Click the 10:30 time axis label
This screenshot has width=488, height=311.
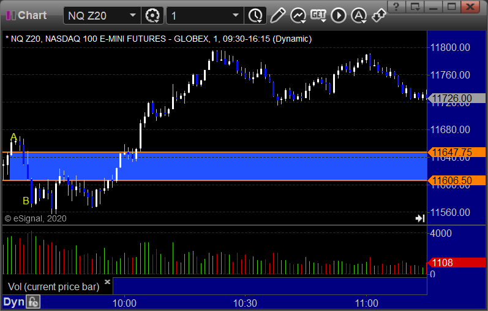[245, 303]
